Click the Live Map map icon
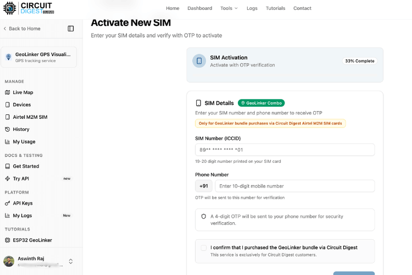 7,92
